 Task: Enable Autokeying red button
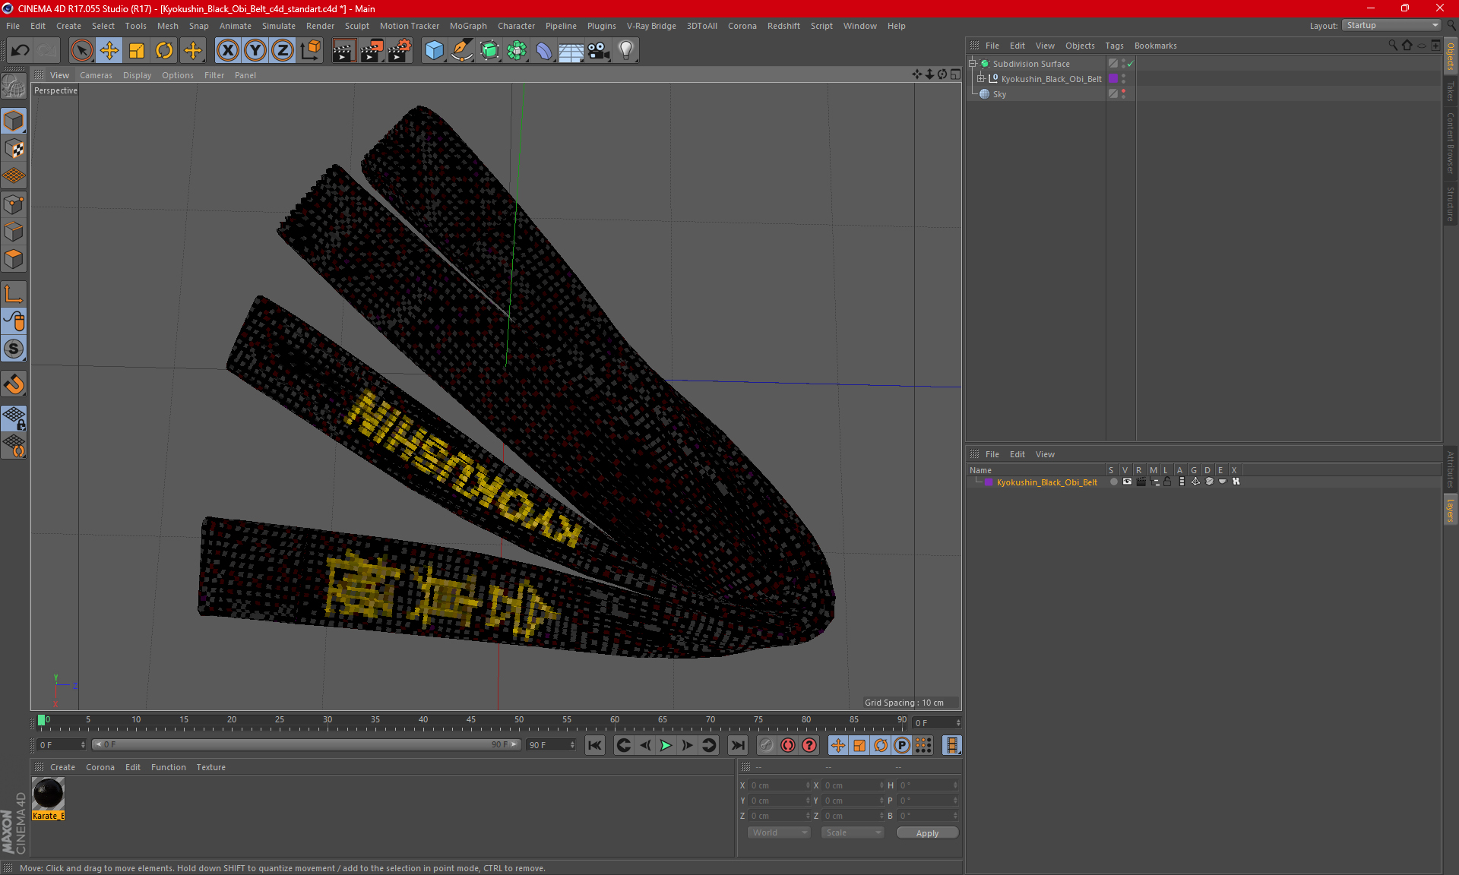click(x=788, y=745)
